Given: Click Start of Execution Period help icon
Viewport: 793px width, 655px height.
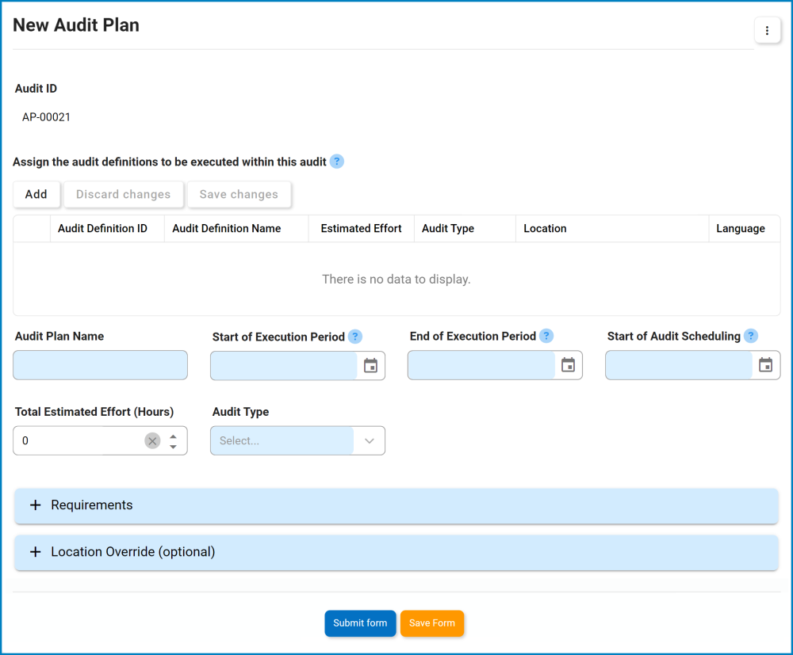Looking at the screenshot, I should (x=355, y=337).
